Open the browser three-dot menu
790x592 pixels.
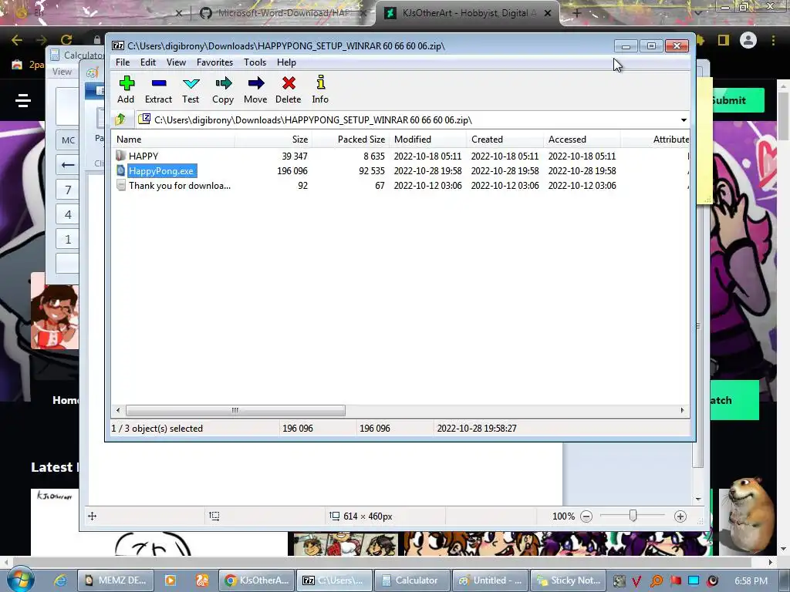pos(773,40)
